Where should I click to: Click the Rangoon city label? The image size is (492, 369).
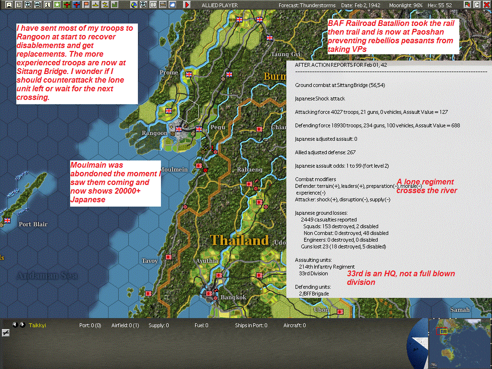click(x=155, y=133)
